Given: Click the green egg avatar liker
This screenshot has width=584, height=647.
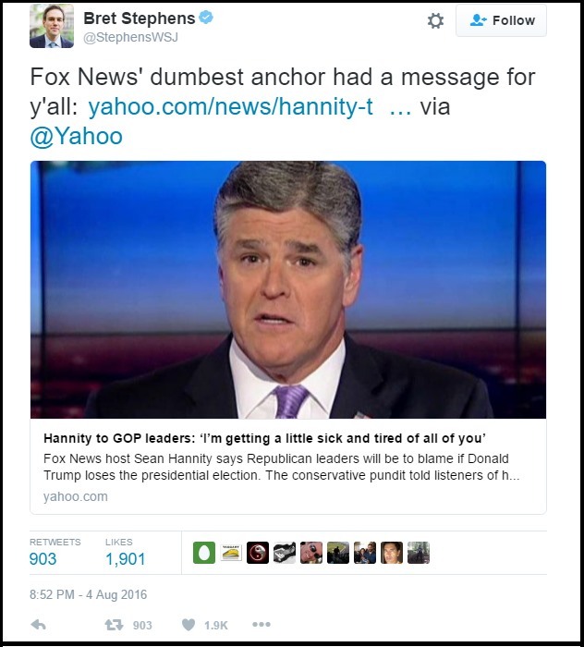Looking at the screenshot, I should point(204,553).
